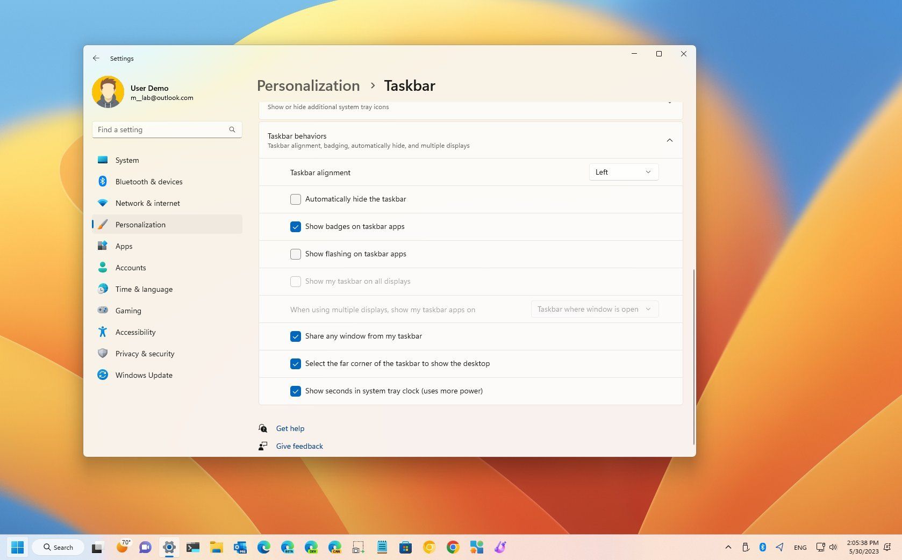Image resolution: width=902 pixels, height=560 pixels.
Task: Click the Get help link
Action: (x=290, y=428)
